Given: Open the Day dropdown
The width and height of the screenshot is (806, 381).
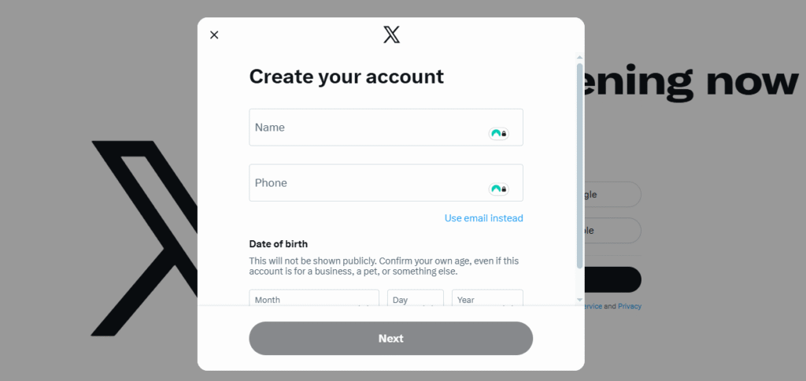Looking at the screenshot, I should pos(415,298).
